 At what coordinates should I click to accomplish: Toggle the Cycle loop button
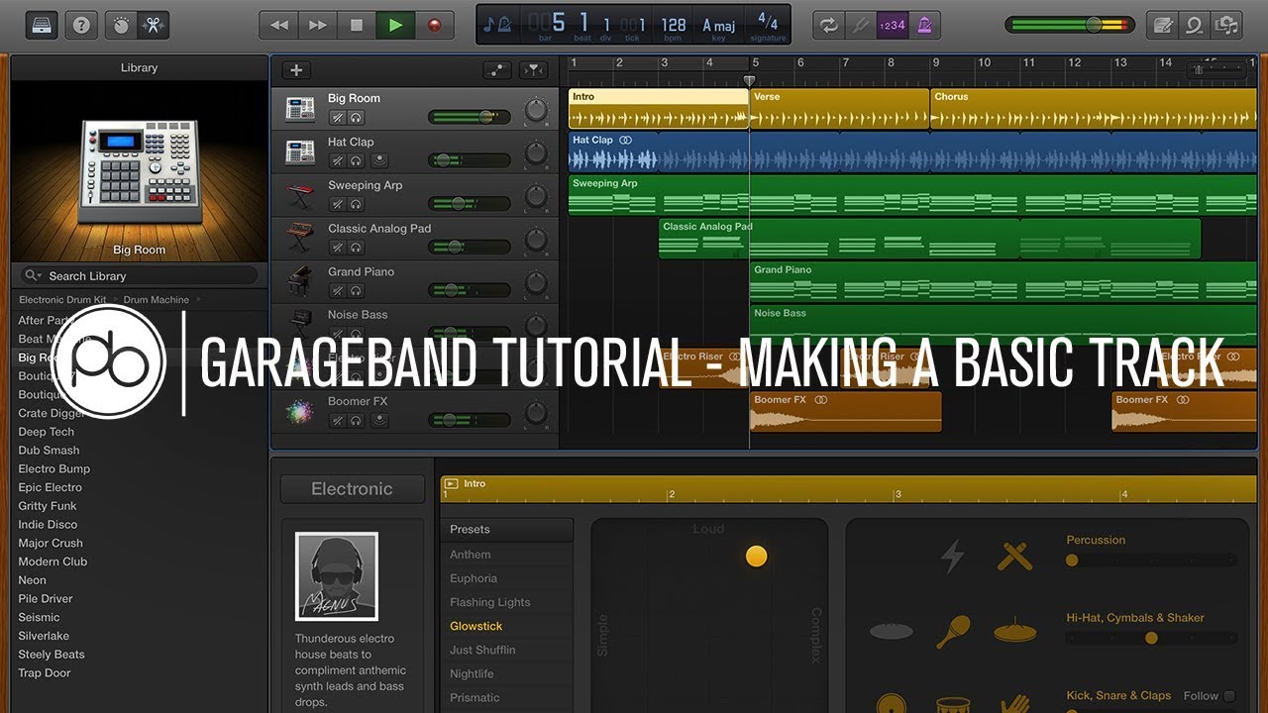828,25
